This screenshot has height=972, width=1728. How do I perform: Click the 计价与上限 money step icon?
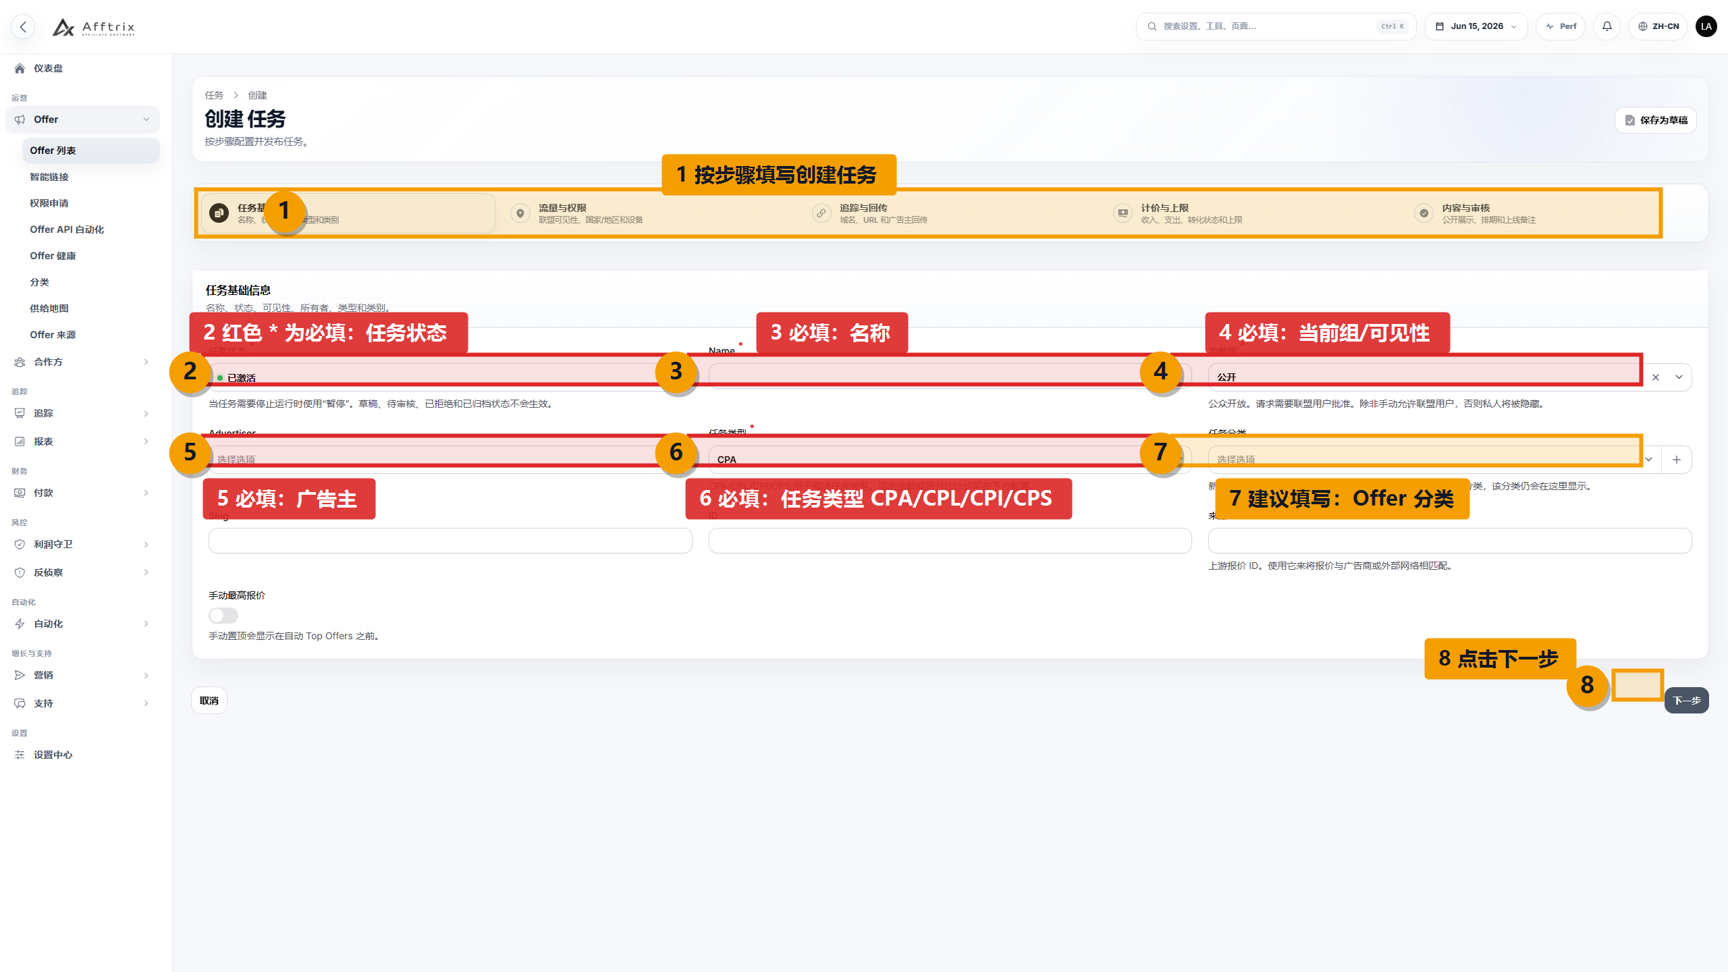pos(1123,213)
